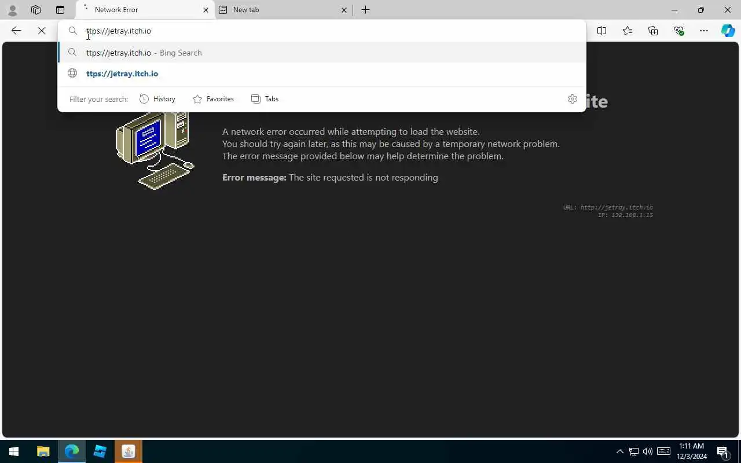Open the touch keyboard icon
741x463 pixels.
664,451
